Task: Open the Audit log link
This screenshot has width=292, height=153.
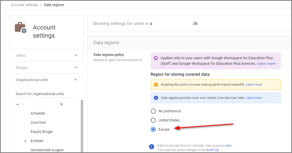Action: [x=212, y=150]
